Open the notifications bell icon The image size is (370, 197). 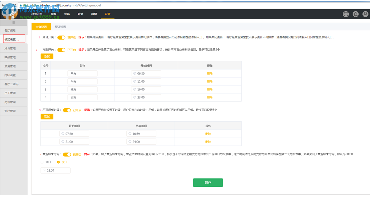point(355,14)
